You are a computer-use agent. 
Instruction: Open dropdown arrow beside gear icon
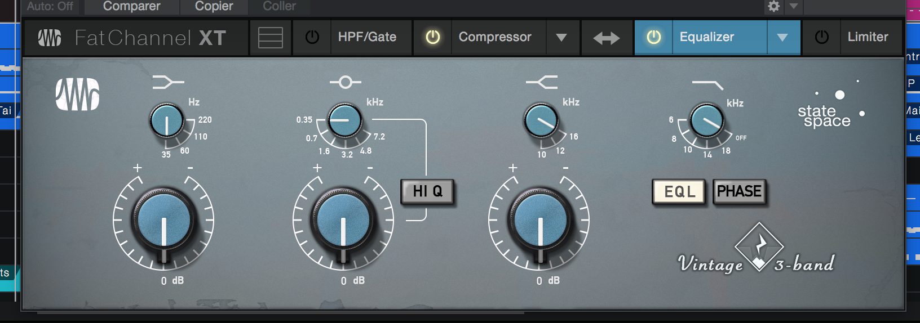click(x=794, y=6)
